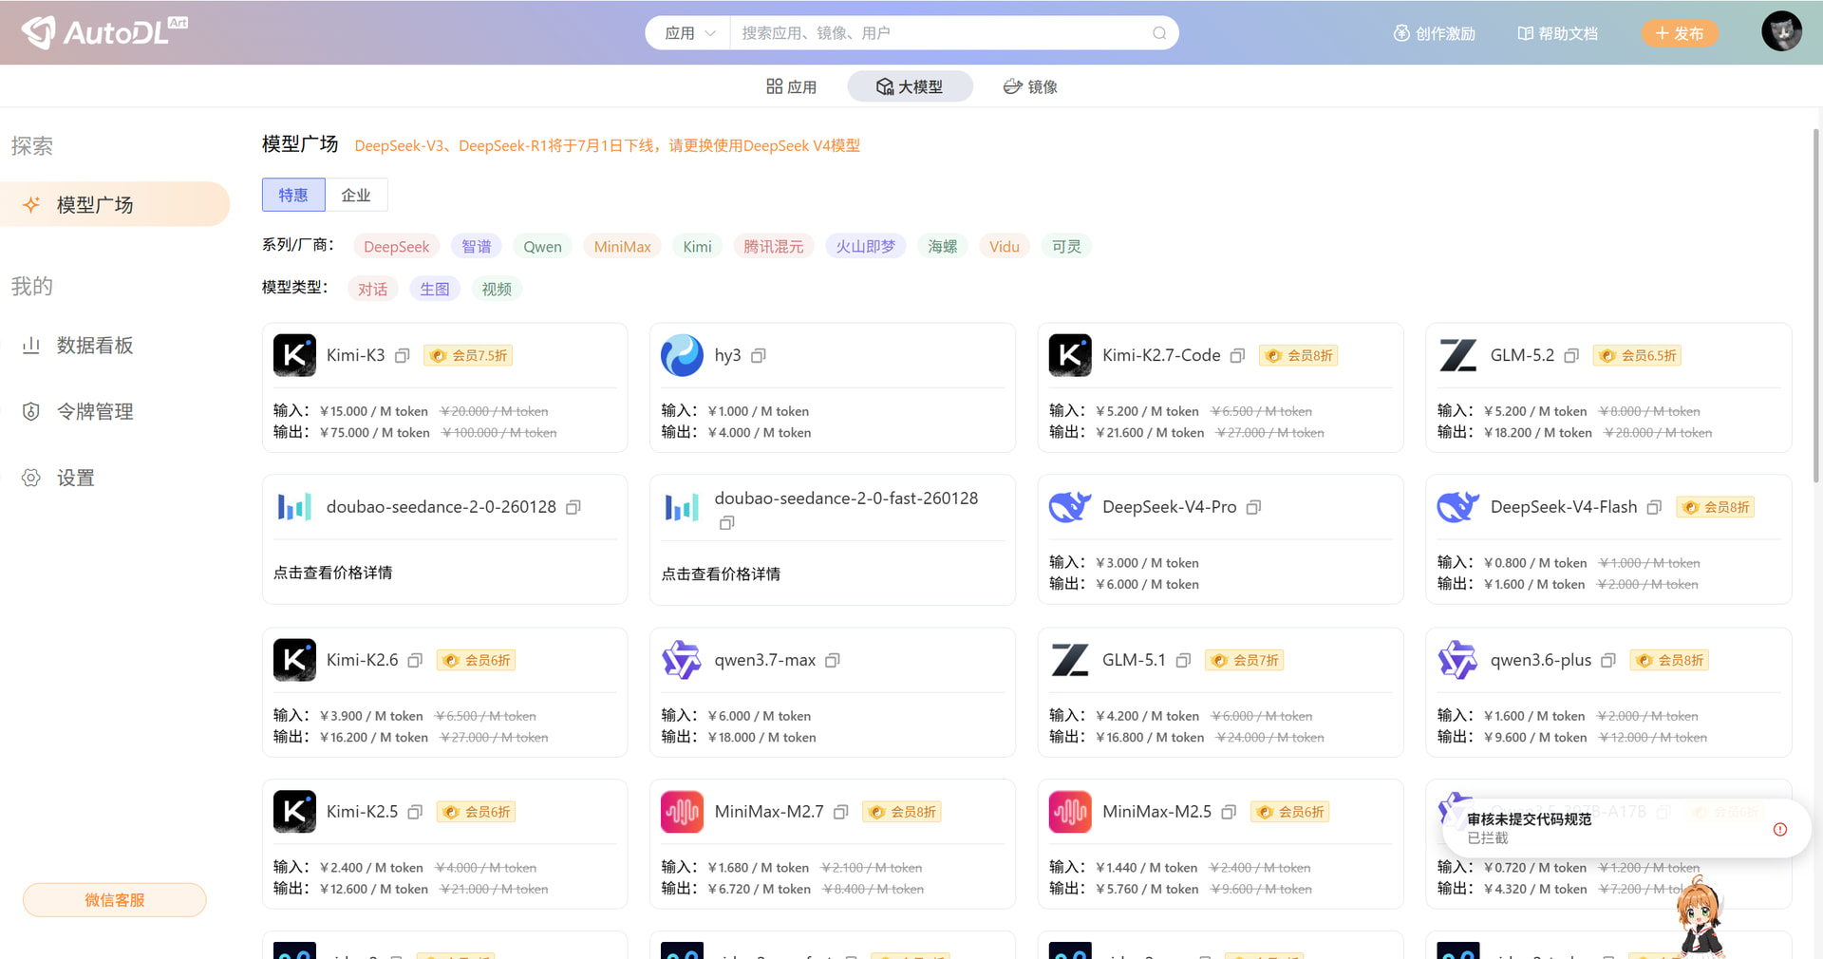The width and height of the screenshot is (1823, 959).
Task: Copy the DeepSeek-V4-Flash model name
Action: pos(1654,508)
